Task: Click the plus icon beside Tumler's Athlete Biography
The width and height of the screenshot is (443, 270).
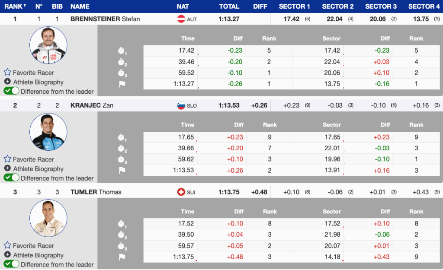Action: tap(7, 255)
